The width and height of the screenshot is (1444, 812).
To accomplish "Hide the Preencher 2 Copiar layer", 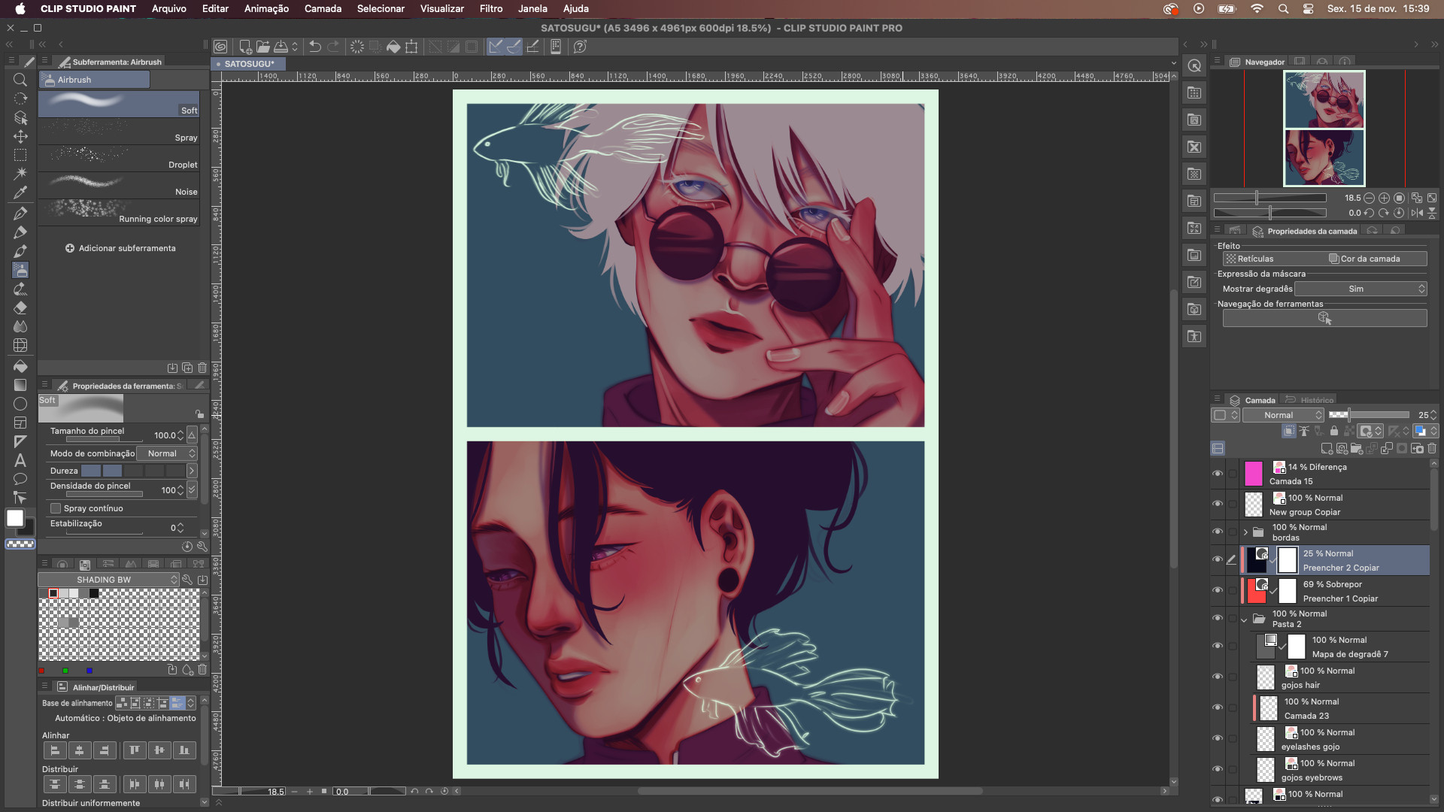I will (x=1218, y=559).
